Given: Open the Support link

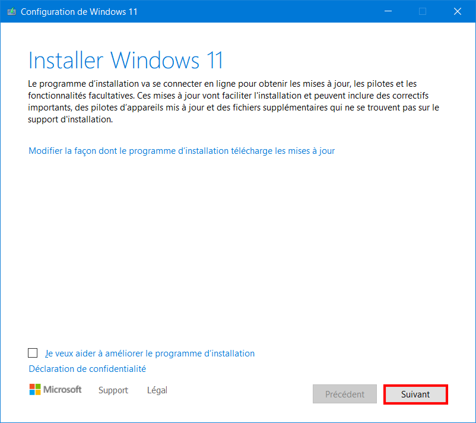Looking at the screenshot, I should pyautogui.click(x=113, y=390).
